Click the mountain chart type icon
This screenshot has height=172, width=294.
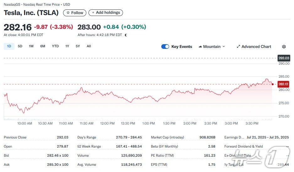(200, 47)
